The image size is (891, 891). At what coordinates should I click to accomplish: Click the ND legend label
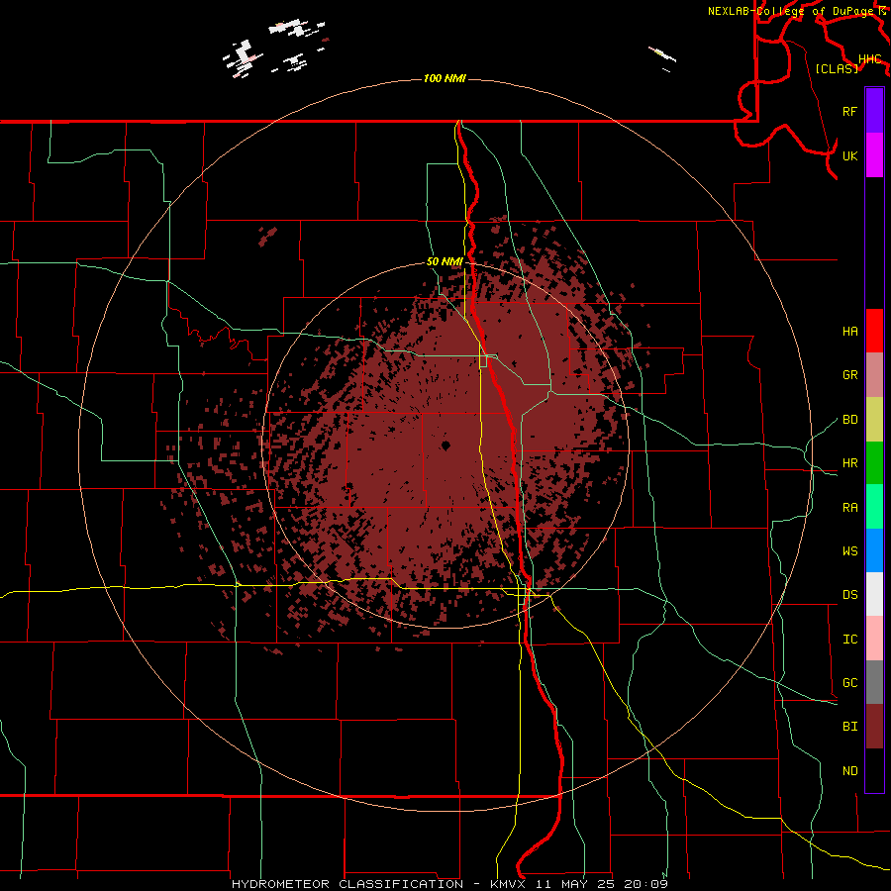[x=849, y=771]
